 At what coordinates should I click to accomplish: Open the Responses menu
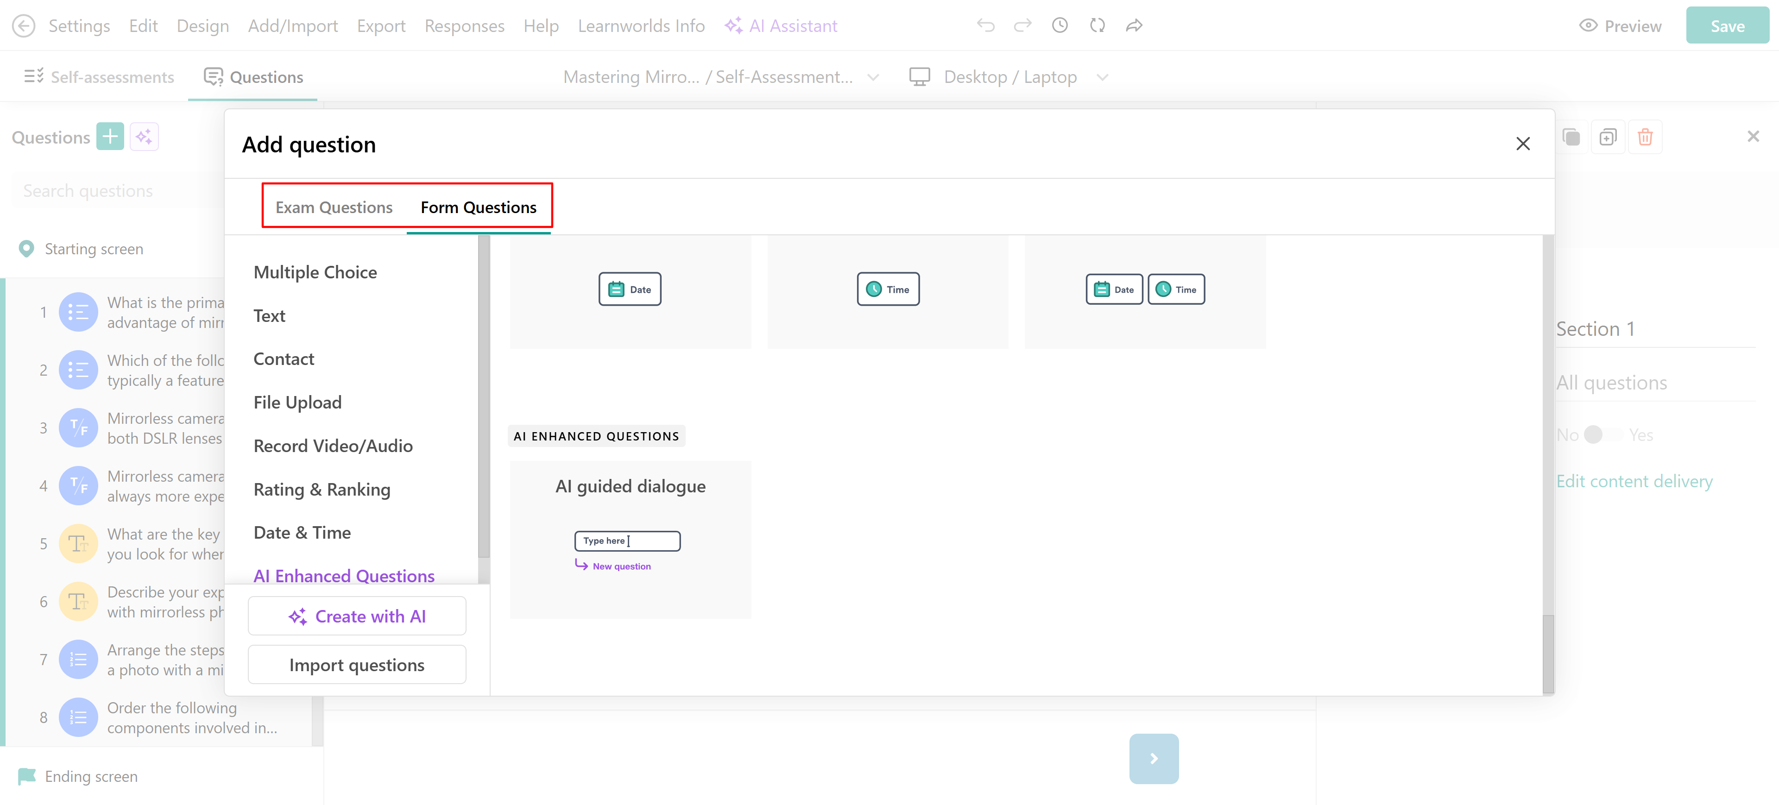(464, 25)
